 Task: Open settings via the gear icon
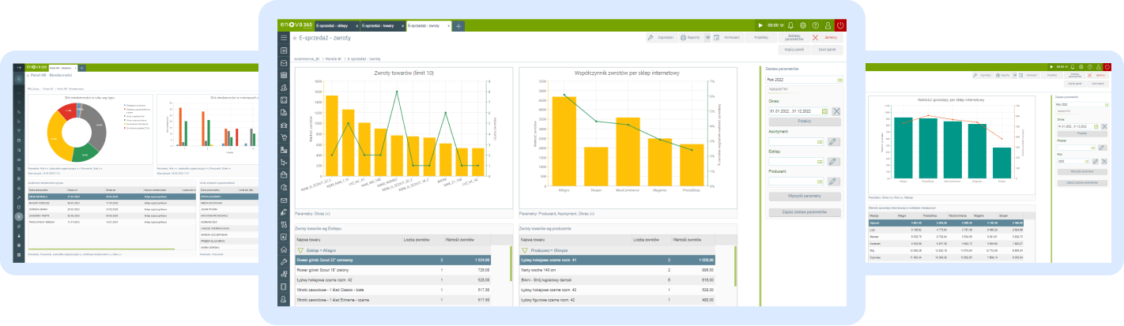804,25
